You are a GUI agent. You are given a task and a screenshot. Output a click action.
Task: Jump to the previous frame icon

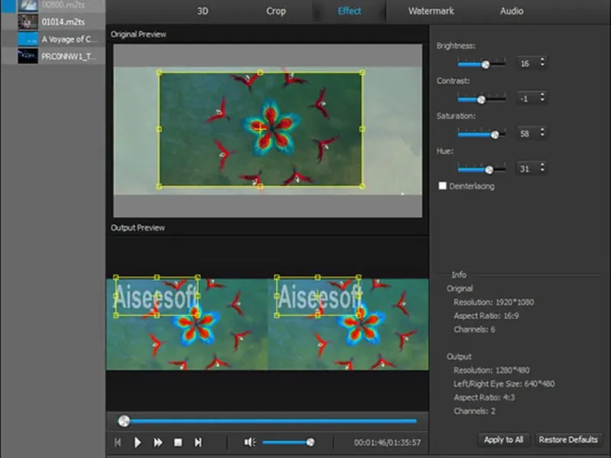pyautogui.click(x=118, y=442)
